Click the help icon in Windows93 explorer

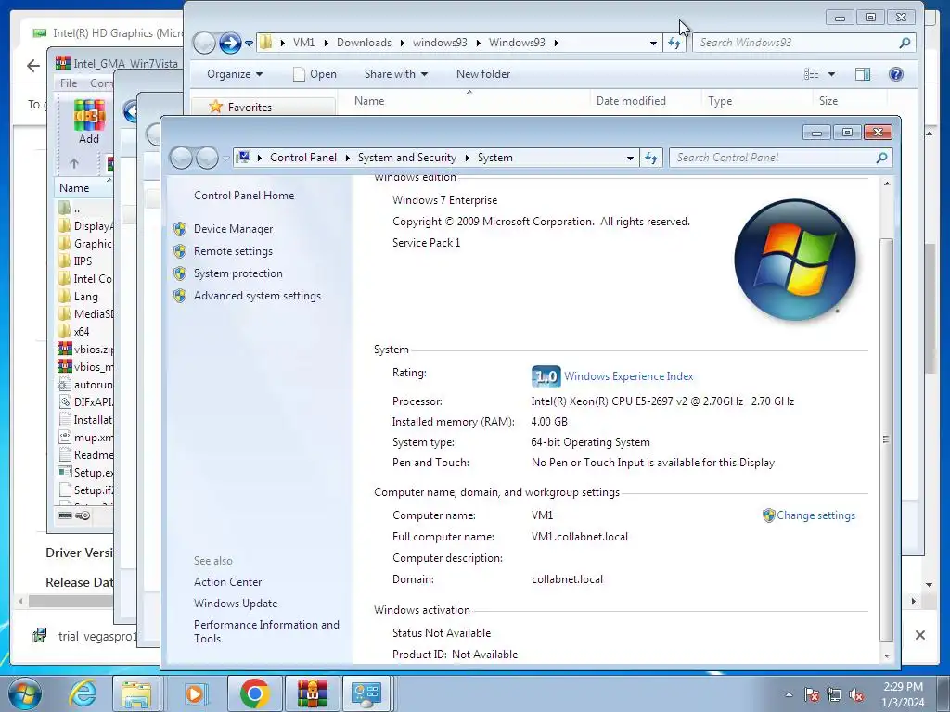(896, 74)
